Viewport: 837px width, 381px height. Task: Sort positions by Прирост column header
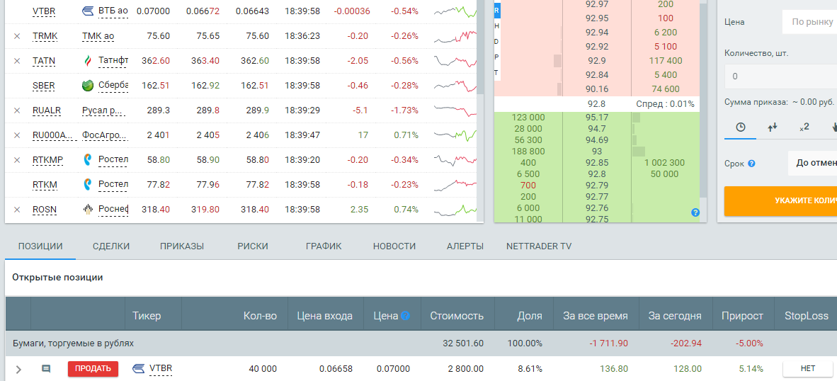pyautogui.click(x=742, y=316)
